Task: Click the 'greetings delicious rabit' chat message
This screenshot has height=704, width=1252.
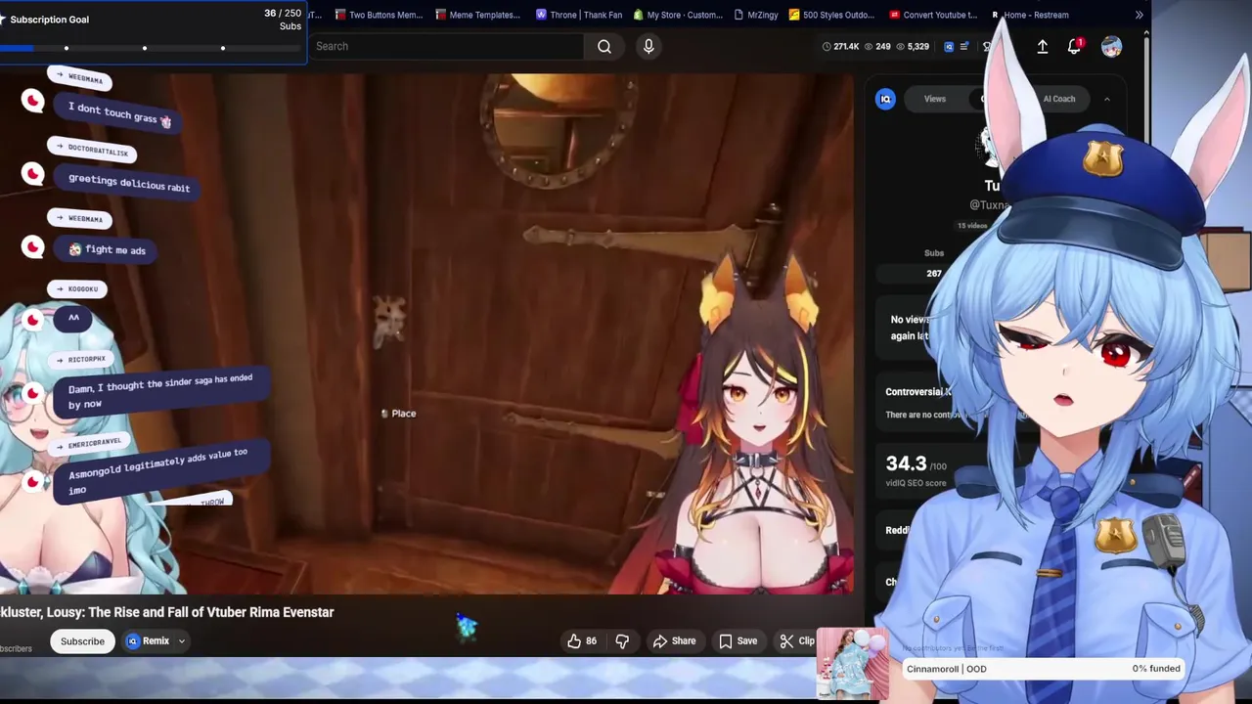Action: [129, 182]
